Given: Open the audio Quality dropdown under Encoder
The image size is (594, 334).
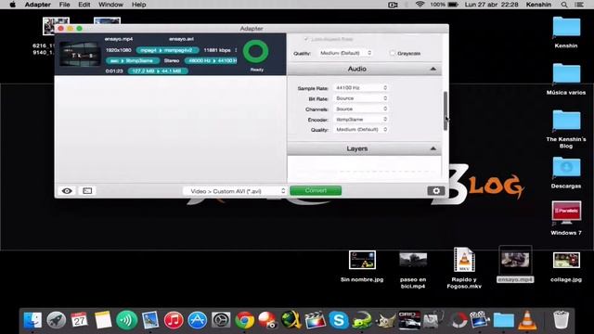Looking at the screenshot, I should (361, 130).
